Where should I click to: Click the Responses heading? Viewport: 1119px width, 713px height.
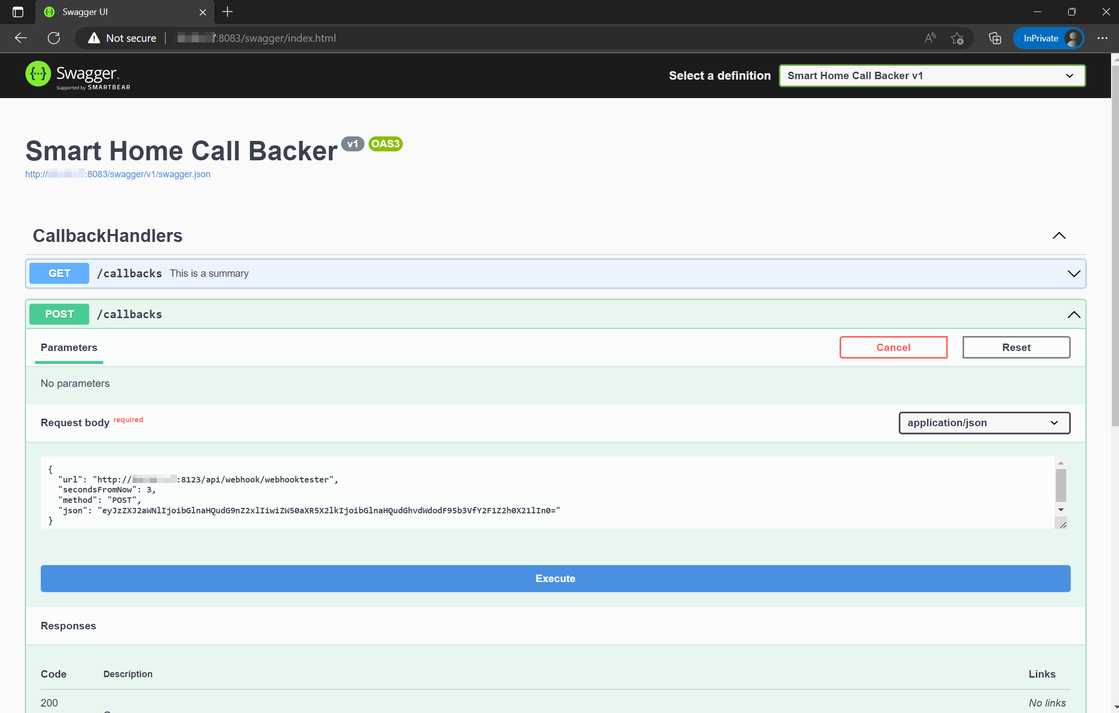pos(68,626)
